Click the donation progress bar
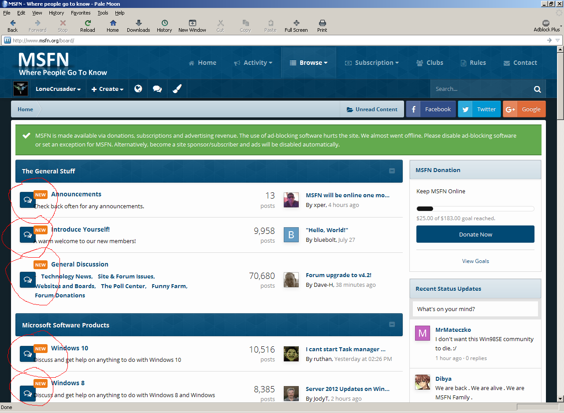The width and height of the screenshot is (564, 413). pyautogui.click(x=475, y=209)
